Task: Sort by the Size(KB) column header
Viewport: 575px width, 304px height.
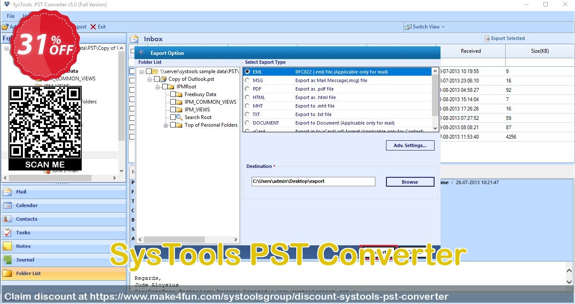Action: (540, 51)
